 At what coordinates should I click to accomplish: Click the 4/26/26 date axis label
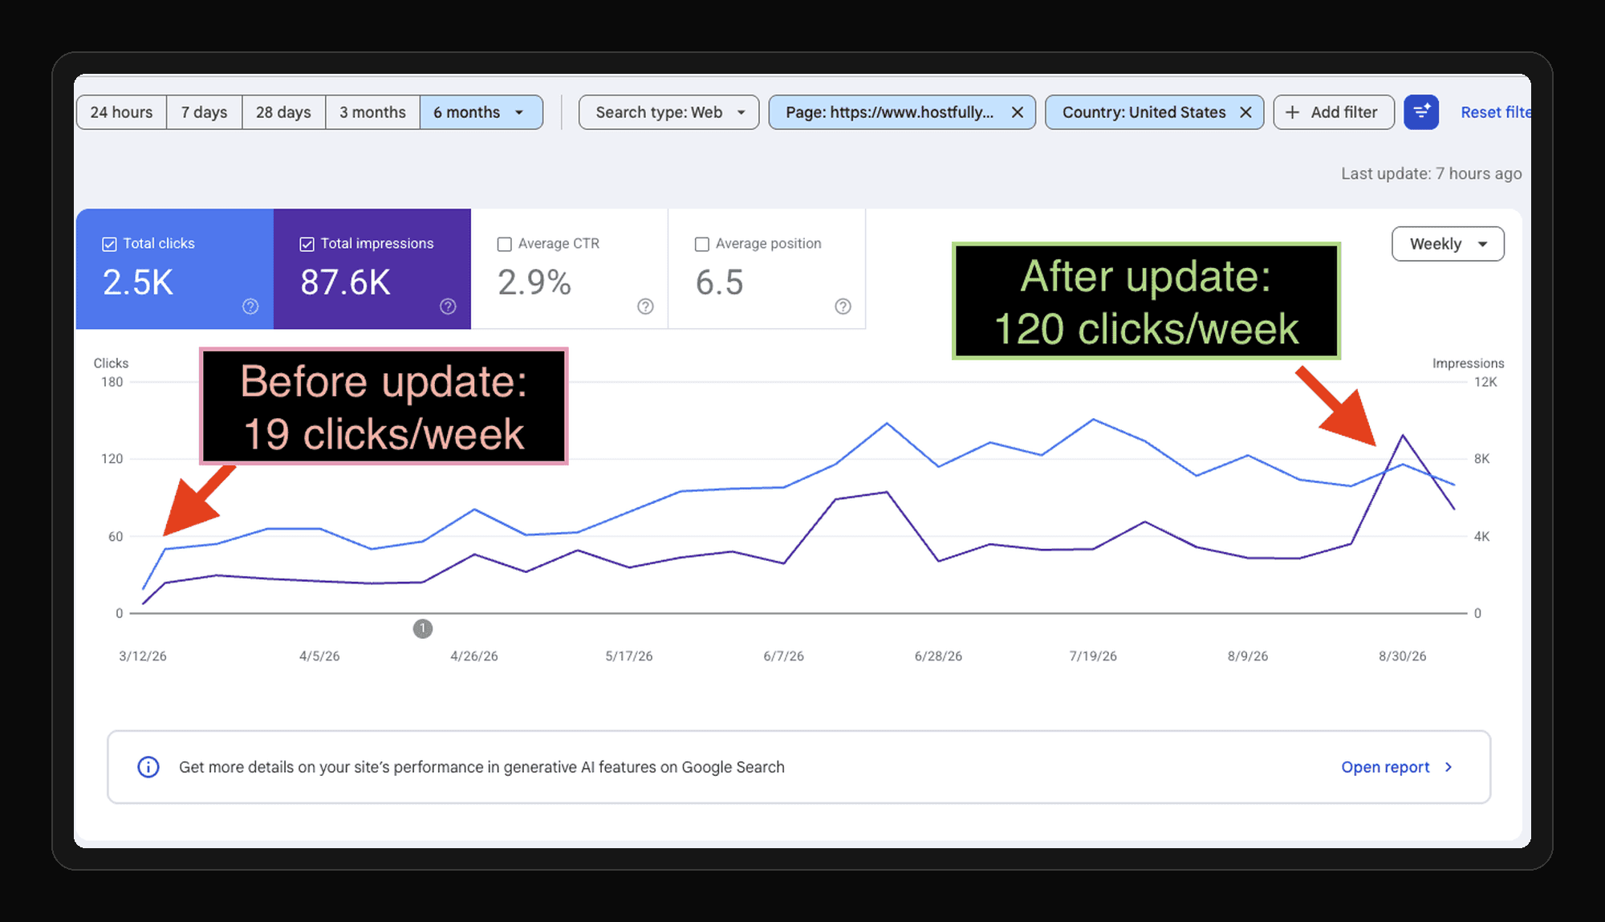point(474,656)
